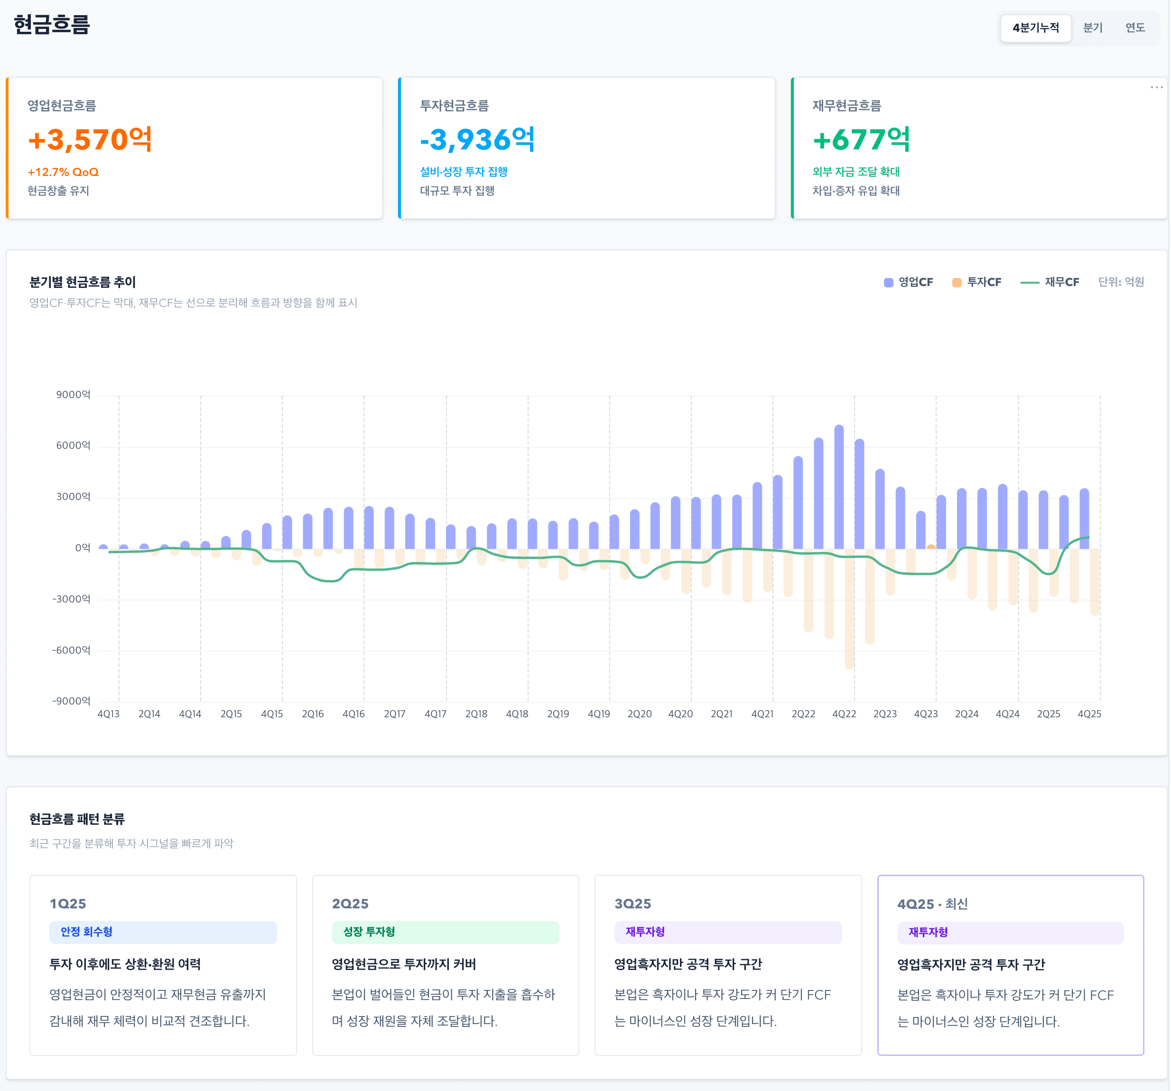Click the 영업현금흐름 summary card

(195, 148)
